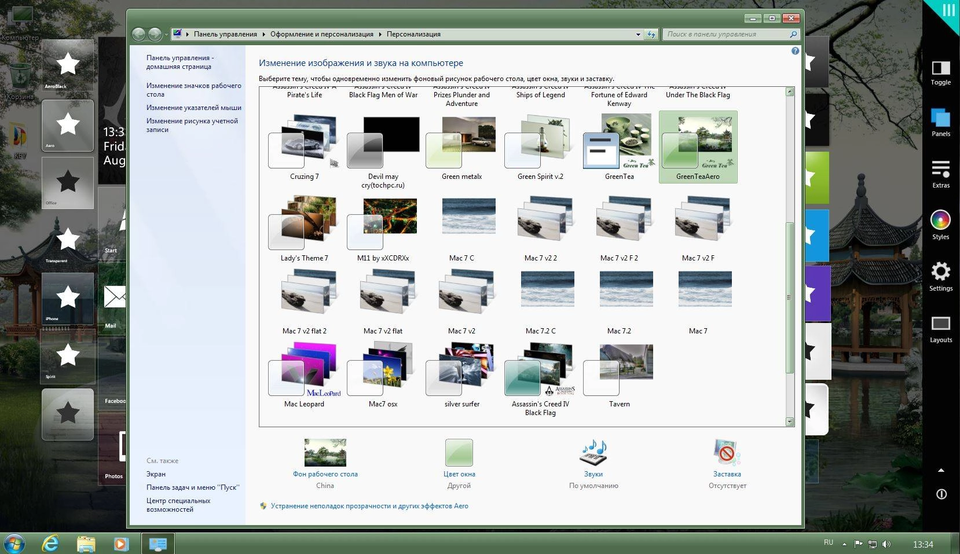Select the Office style tile
The width and height of the screenshot is (960, 554).
[x=68, y=182]
